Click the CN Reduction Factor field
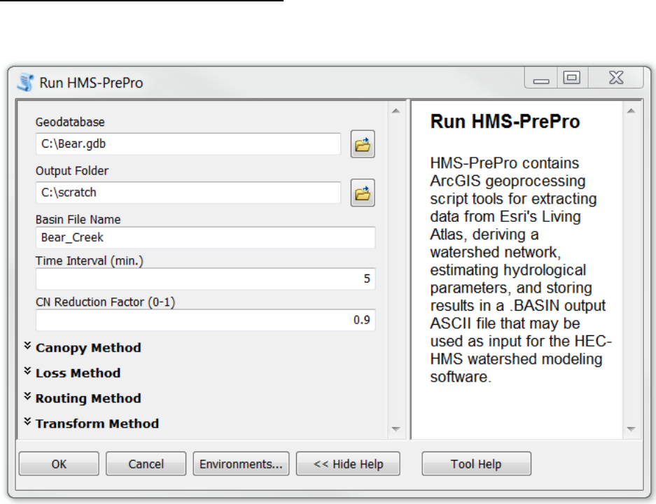 [205, 320]
